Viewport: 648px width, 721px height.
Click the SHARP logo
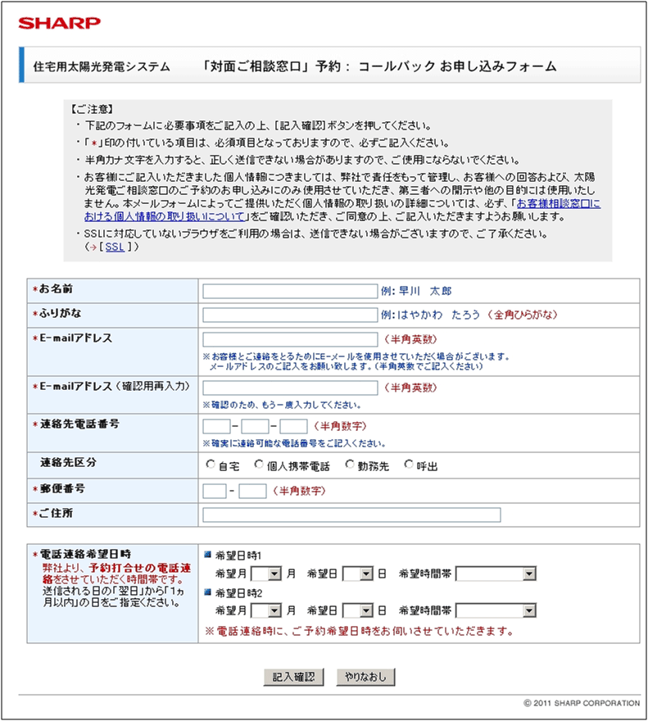60,22
